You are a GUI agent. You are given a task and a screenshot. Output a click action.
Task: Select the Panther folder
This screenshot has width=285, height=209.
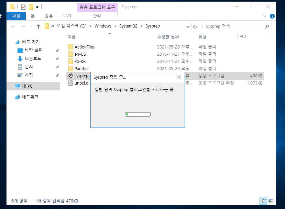pyautogui.click(x=81, y=68)
